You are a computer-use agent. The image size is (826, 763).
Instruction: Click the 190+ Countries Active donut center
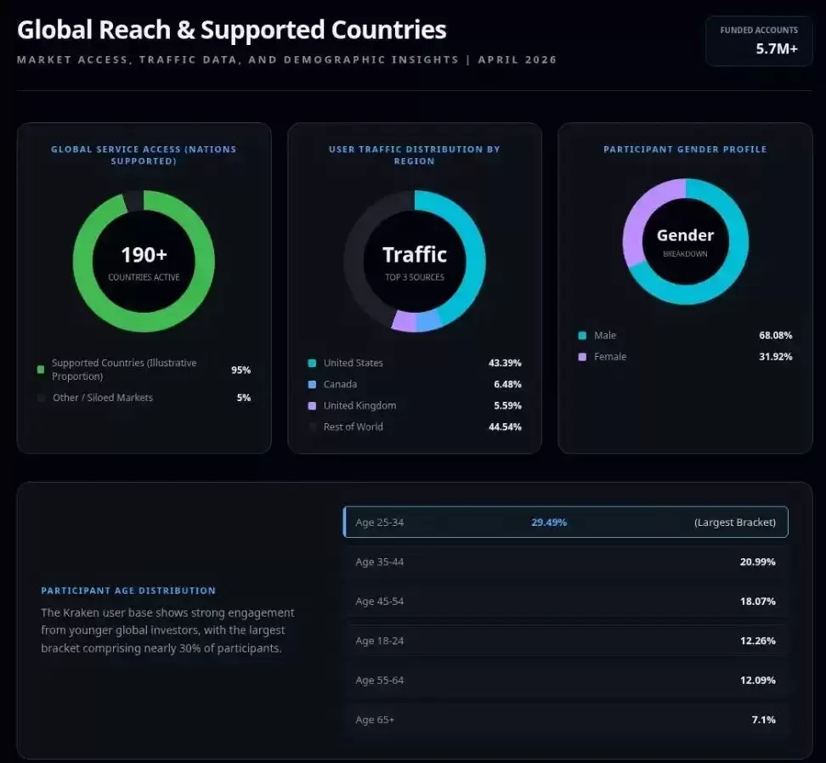coord(144,262)
